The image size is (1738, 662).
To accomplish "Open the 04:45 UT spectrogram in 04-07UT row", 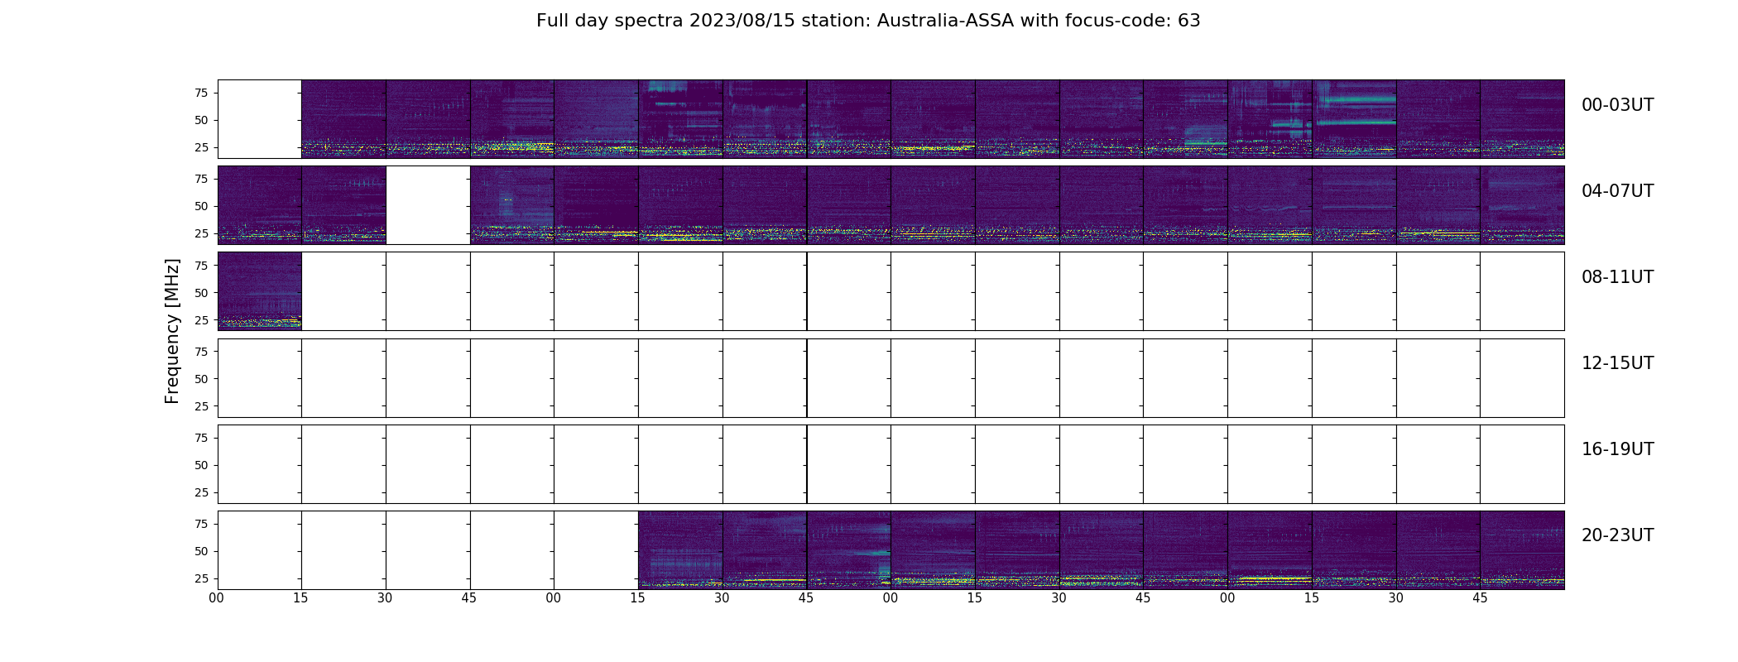I will point(512,205).
